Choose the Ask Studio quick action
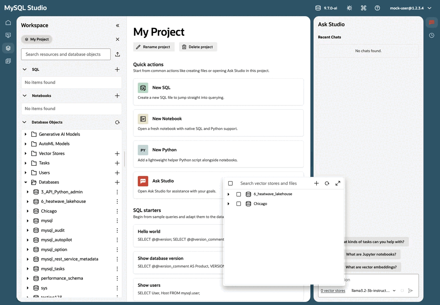 click(178, 185)
